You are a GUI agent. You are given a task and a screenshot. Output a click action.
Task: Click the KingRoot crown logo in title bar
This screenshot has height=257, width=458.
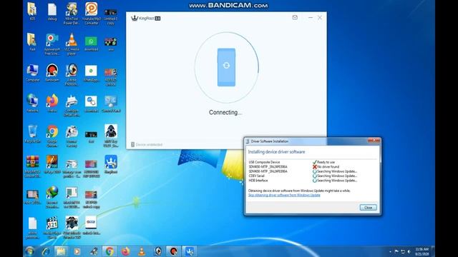point(135,18)
